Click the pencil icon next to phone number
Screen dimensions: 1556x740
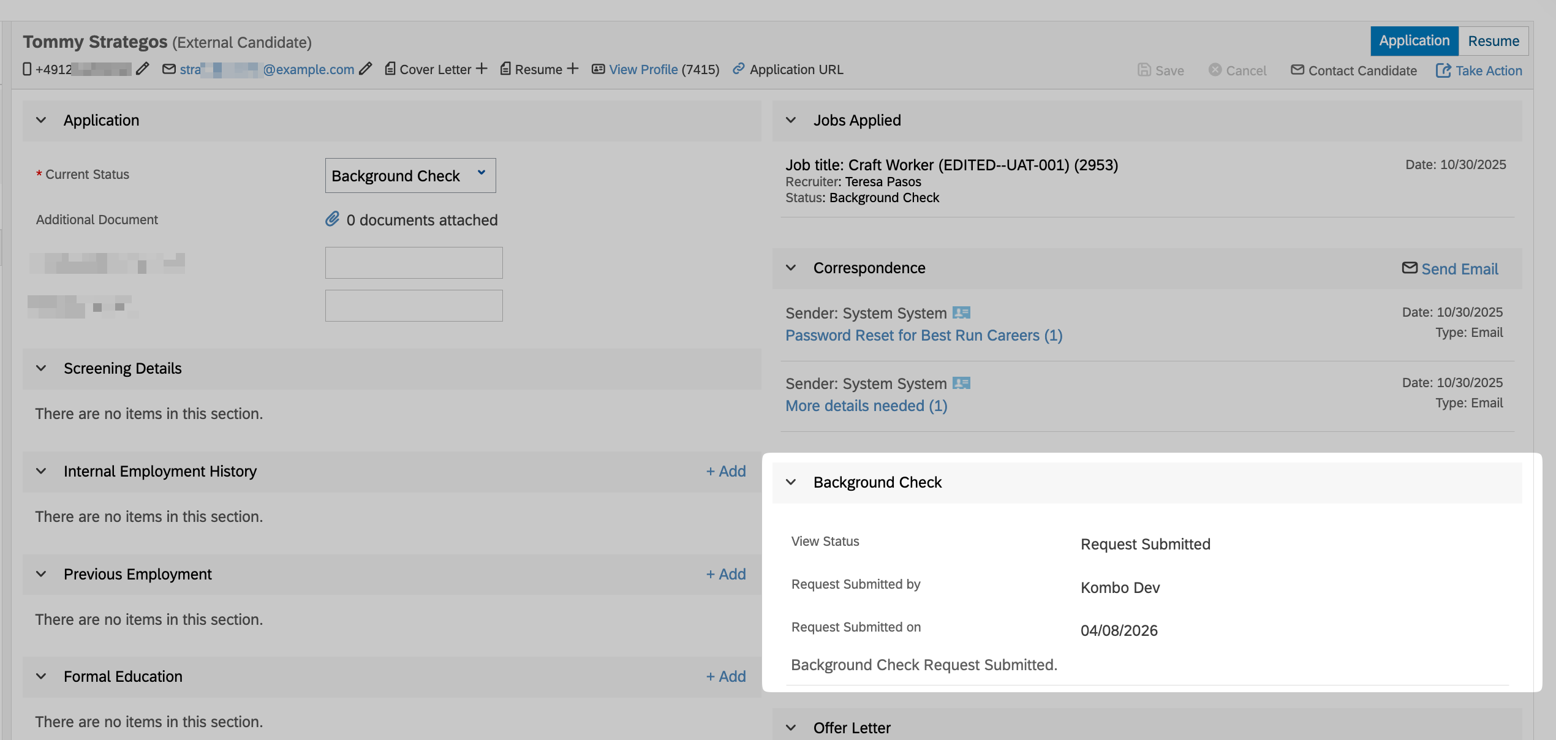click(x=142, y=69)
